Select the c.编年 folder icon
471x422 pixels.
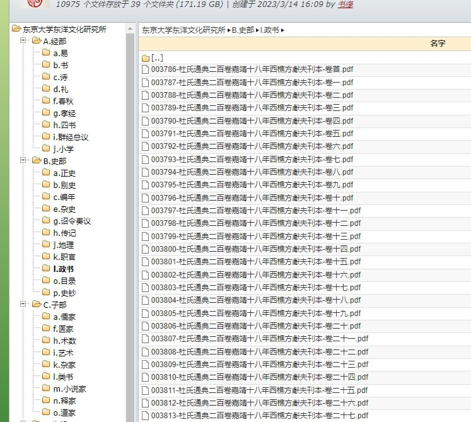[46, 196]
